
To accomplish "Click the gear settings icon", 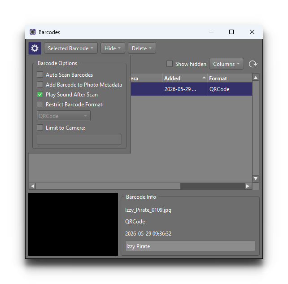I will [35, 48].
